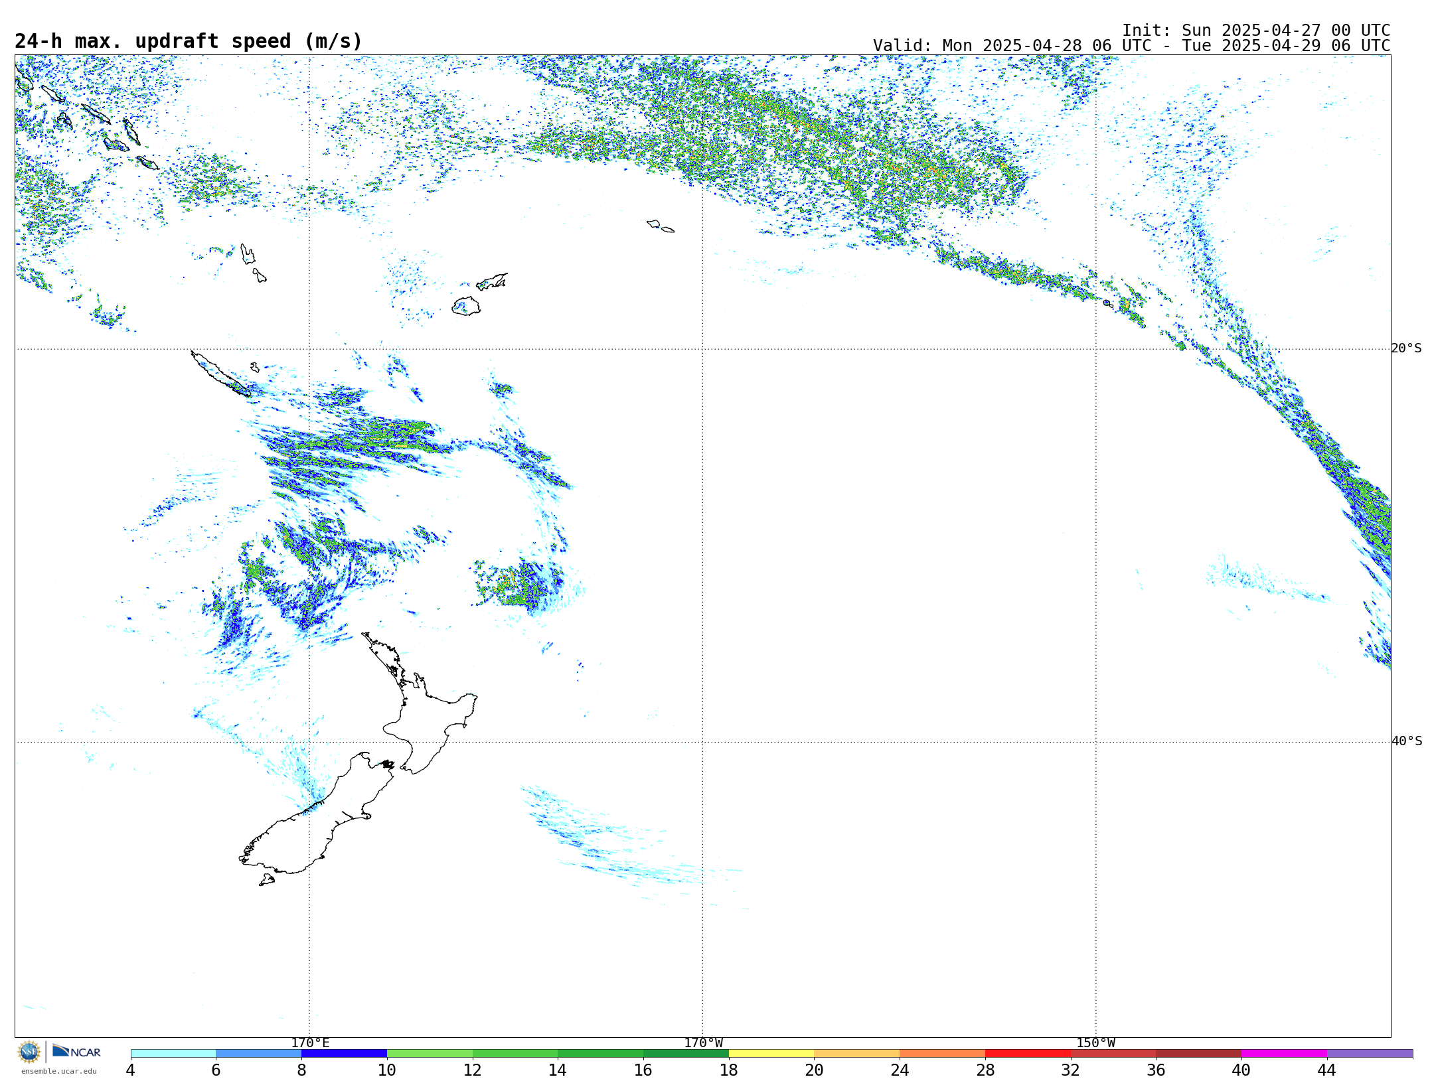Screen dimensions: 1434x1079
Task: Pick the purple above-44 color swatch
Action: pos(1370,1054)
